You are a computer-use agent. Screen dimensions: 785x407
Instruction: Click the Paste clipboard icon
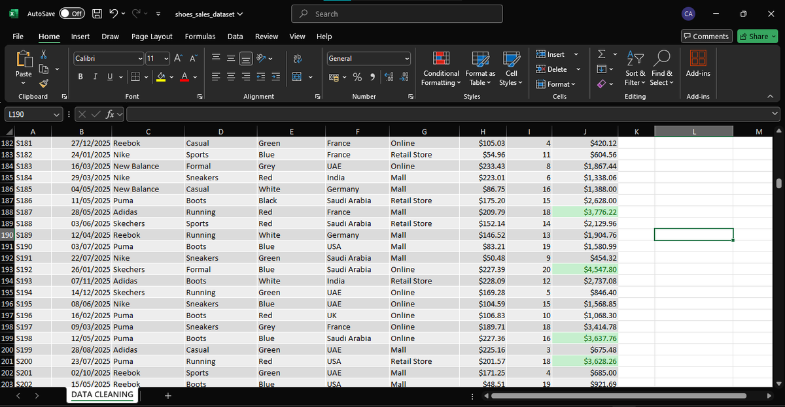[24, 60]
